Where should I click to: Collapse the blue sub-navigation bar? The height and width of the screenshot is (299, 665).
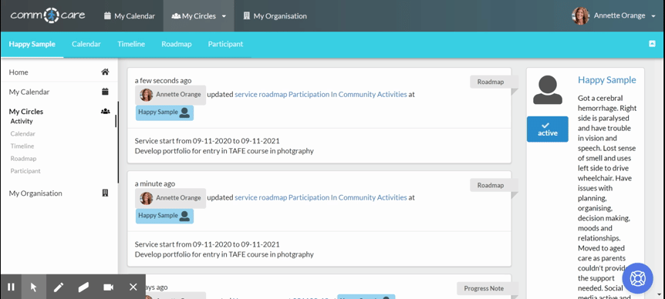pos(653,44)
